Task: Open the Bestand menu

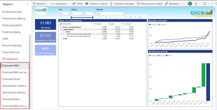Action: [41, 4]
